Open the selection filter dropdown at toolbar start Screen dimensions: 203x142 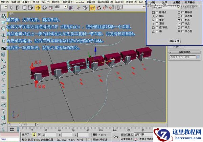6,7
